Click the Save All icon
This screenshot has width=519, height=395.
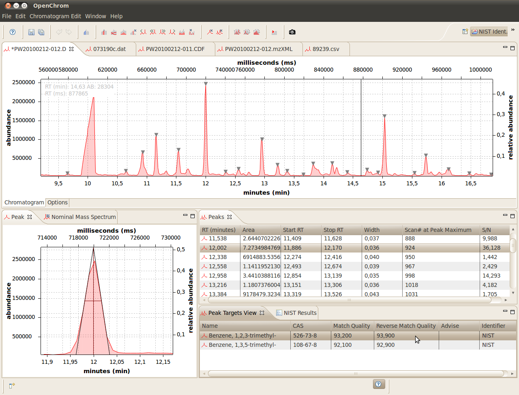tap(41, 32)
